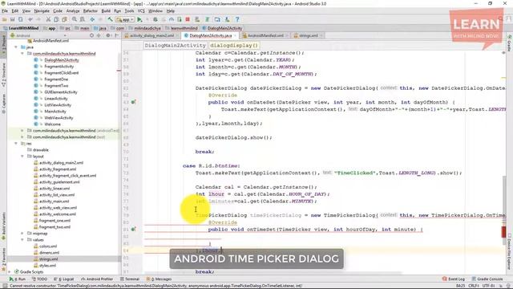The image size is (513, 289).
Task: Click the Debug app bug icon
Action: (156, 19)
